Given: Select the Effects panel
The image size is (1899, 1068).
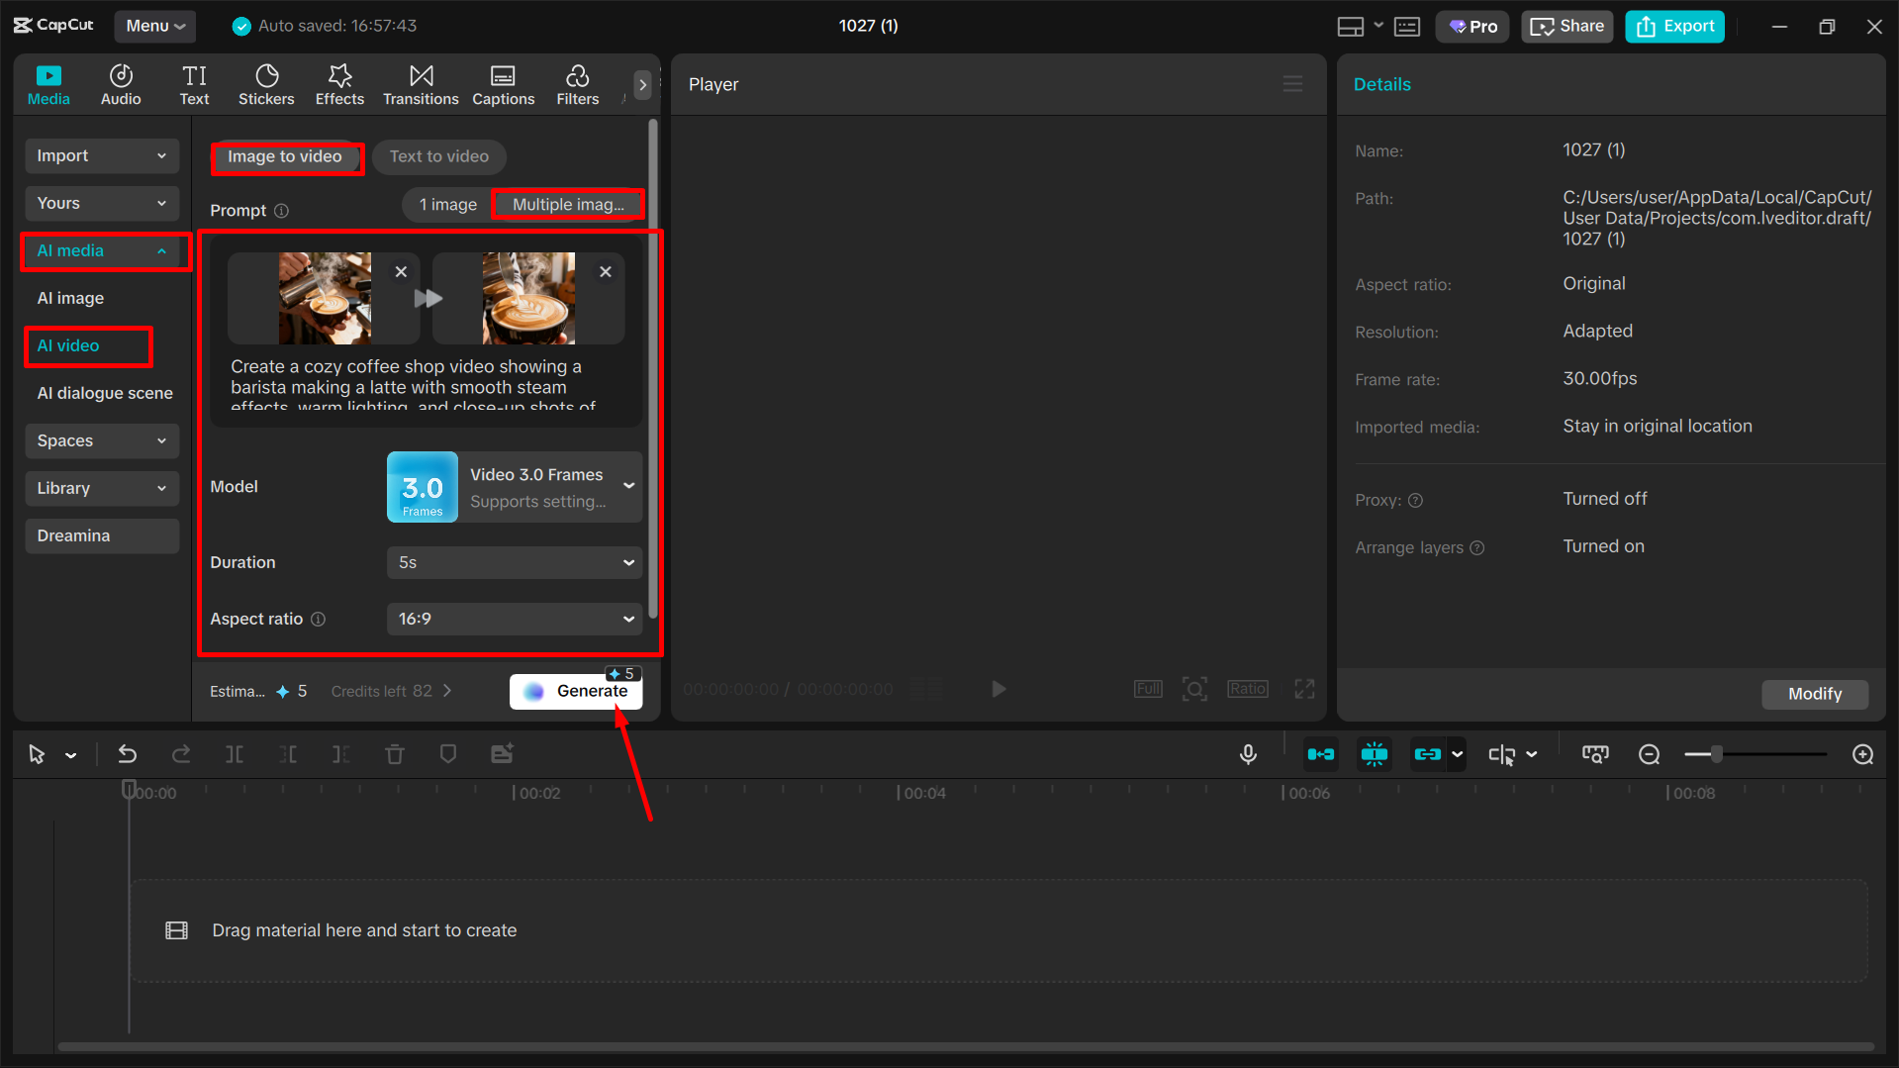Looking at the screenshot, I should (x=339, y=84).
